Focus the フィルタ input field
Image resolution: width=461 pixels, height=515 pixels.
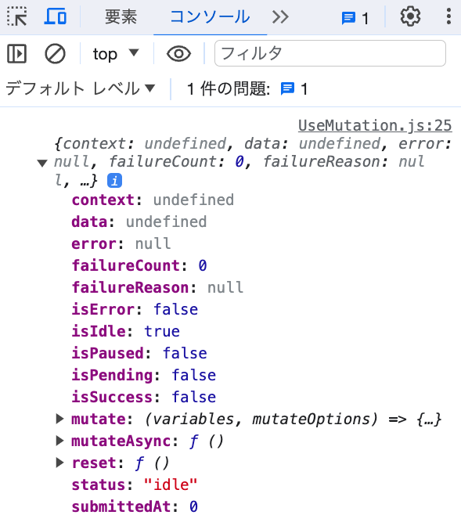(x=330, y=53)
